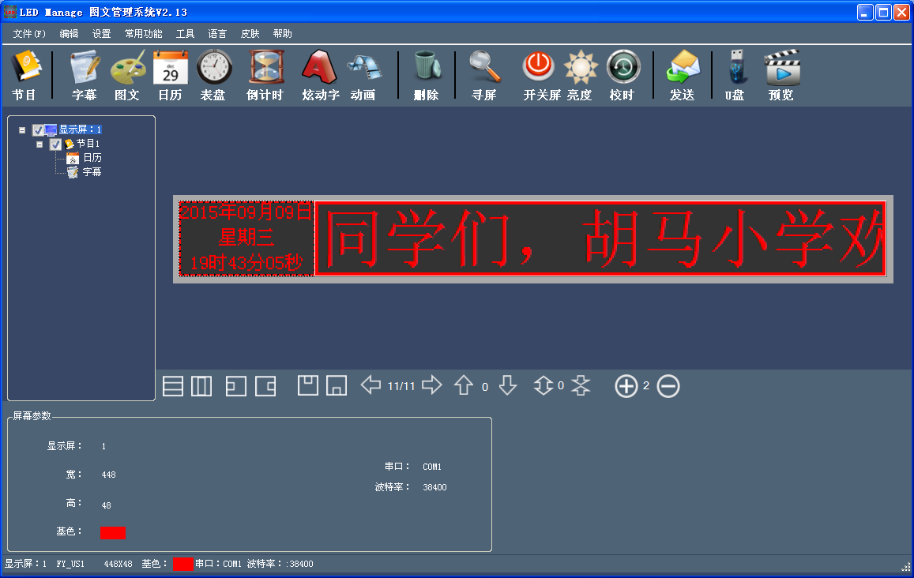914x578 pixels.
Task: Click the 删除 trash bin icon
Action: click(x=427, y=69)
